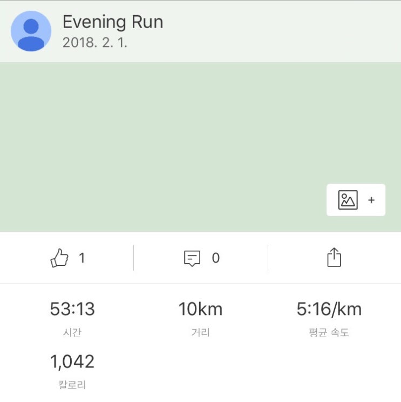This screenshot has width=401, height=402.
Task: Tap the 칼로리 label
Action: click(x=72, y=385)
